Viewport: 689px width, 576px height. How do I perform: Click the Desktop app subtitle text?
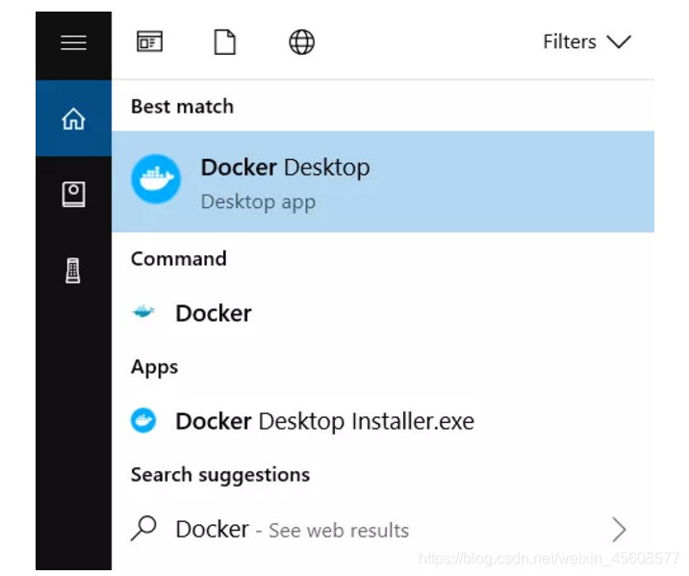[258, 202]
